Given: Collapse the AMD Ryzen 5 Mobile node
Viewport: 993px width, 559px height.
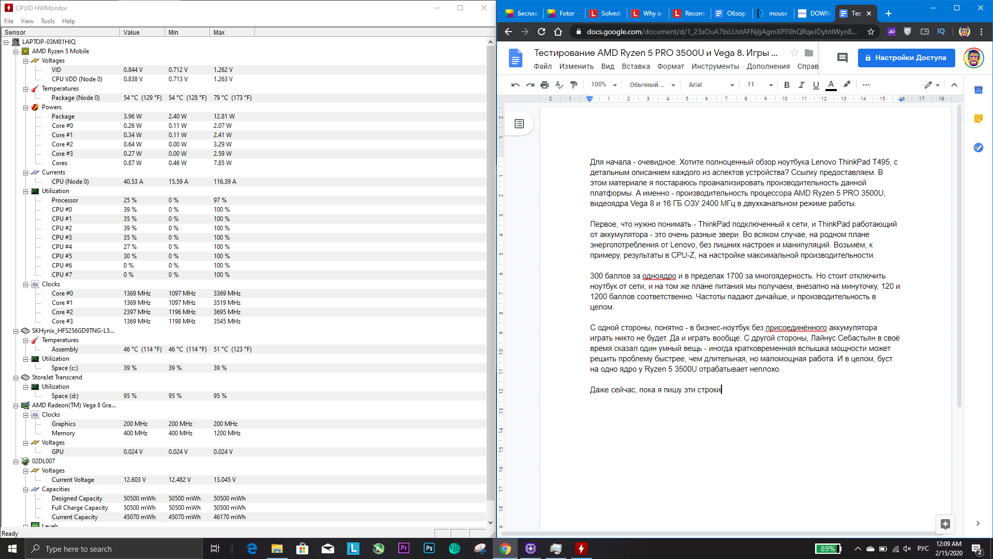Looking at the screenshot, I should click(16, 51).
